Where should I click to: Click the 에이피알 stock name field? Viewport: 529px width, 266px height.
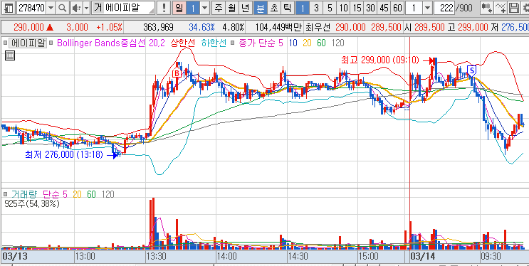click(x=129, y=8)
